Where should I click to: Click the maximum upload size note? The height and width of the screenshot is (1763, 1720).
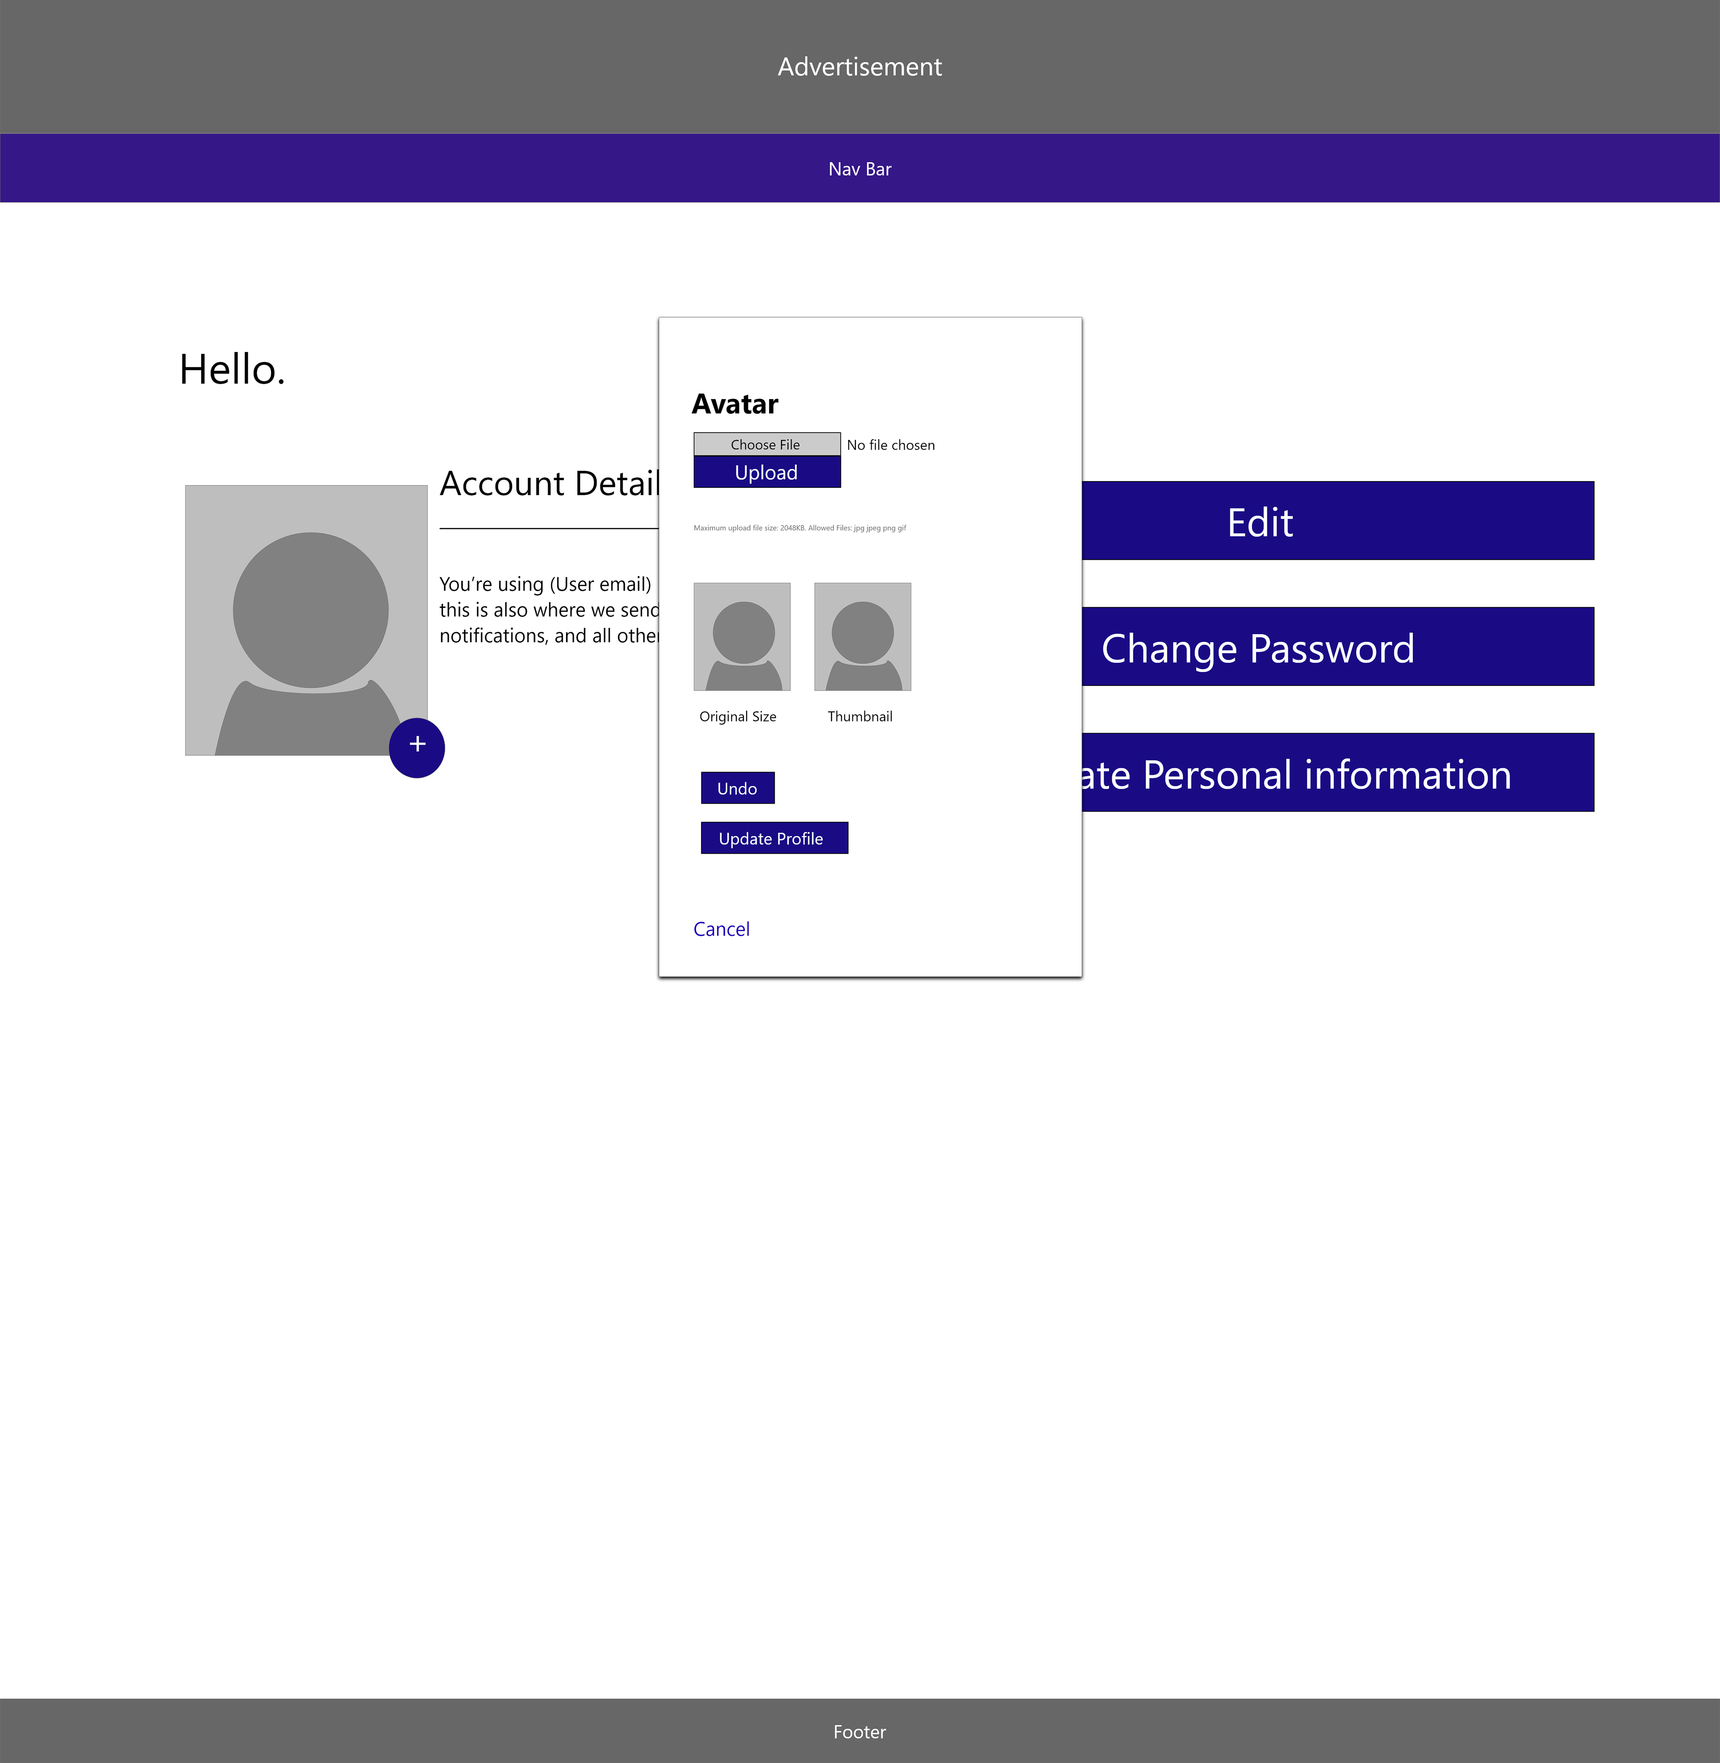pos(799,529)
